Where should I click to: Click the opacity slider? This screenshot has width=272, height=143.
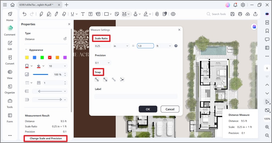pos(42,74)
